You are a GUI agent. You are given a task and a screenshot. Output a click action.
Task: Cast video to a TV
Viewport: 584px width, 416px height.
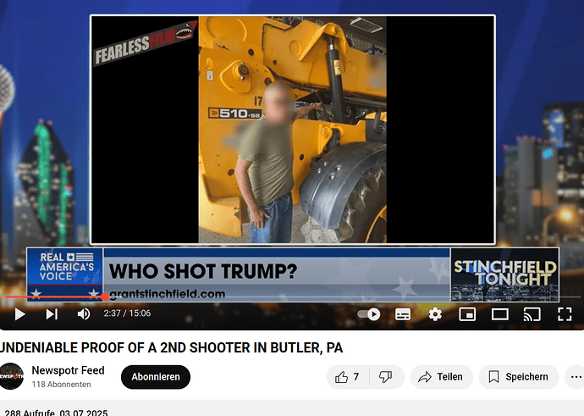pyautogui.click(x=532, y=314)
